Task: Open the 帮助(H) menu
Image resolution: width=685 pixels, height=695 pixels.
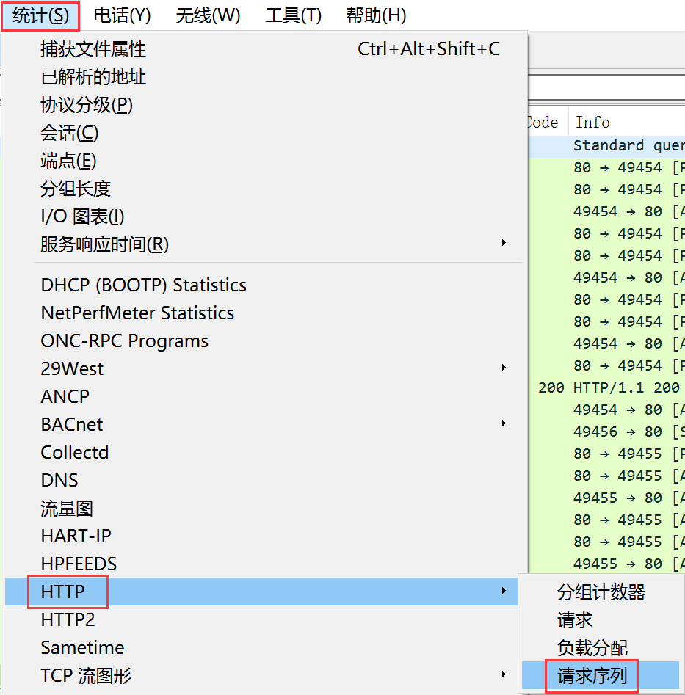Action: (376, 15)
